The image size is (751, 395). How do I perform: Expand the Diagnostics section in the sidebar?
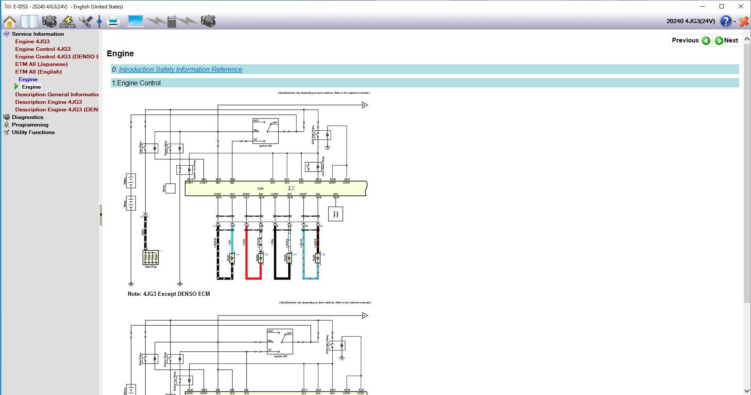click(x=27, y=117)
